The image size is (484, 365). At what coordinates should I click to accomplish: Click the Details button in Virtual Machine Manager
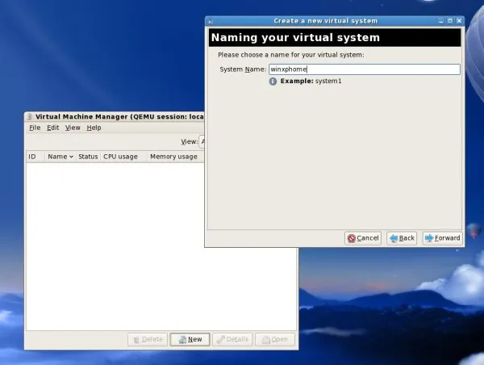tap(232, 339)
